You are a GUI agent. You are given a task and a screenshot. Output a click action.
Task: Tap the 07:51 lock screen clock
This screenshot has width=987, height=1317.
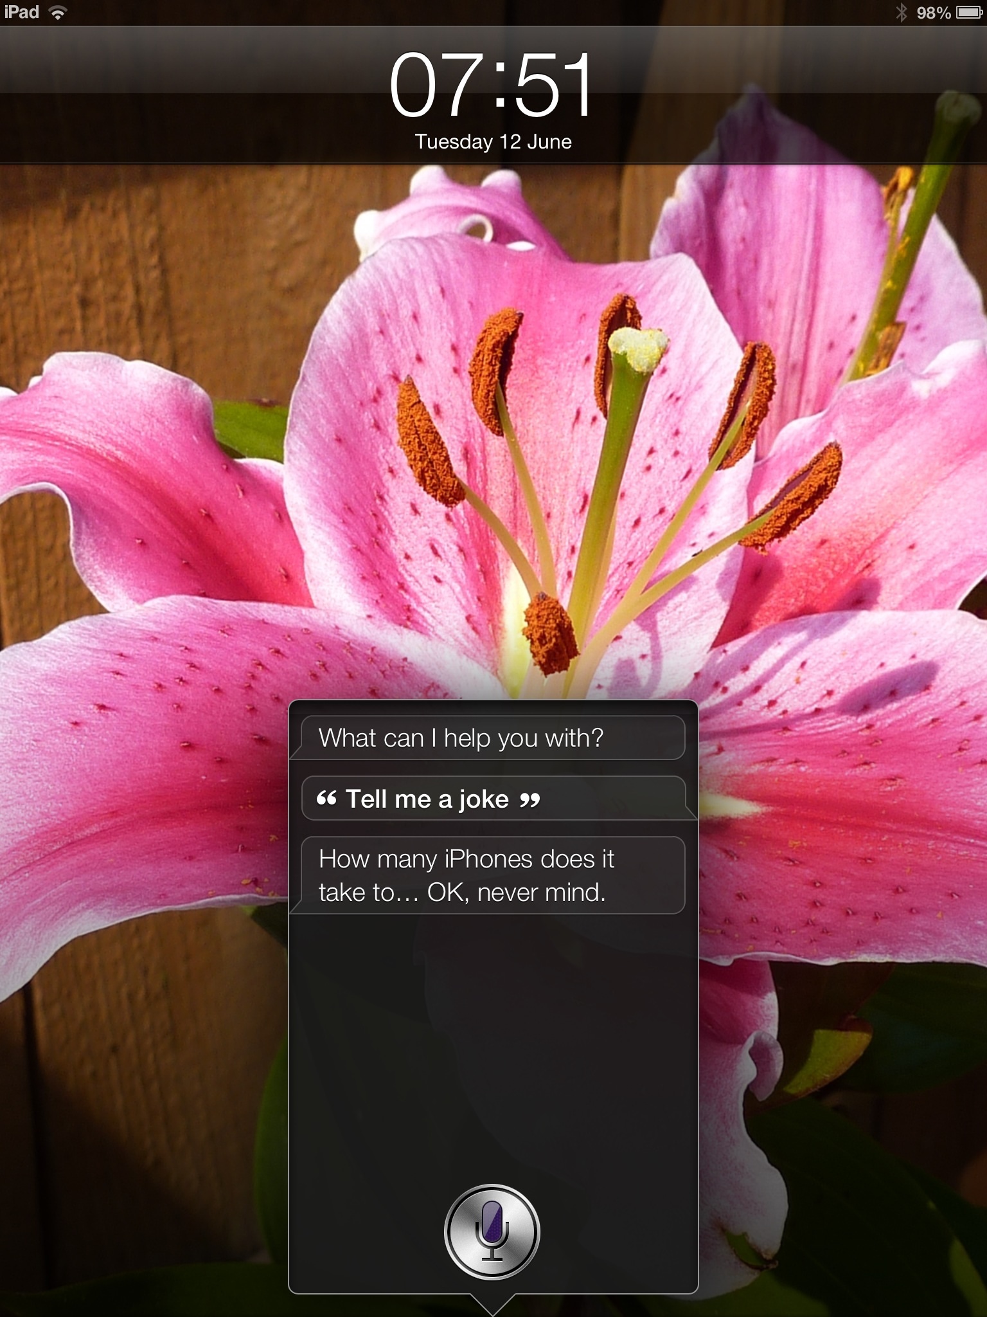(x=492, y=86)
